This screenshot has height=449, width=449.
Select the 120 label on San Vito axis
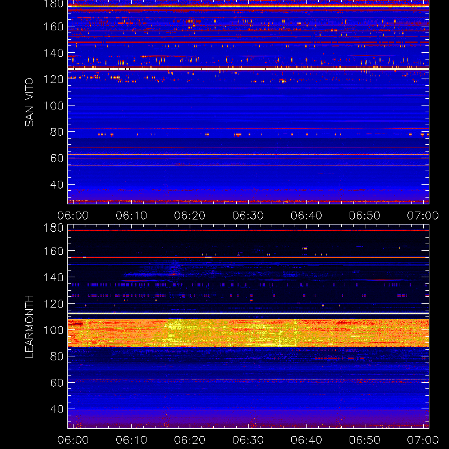pos(53,79)
